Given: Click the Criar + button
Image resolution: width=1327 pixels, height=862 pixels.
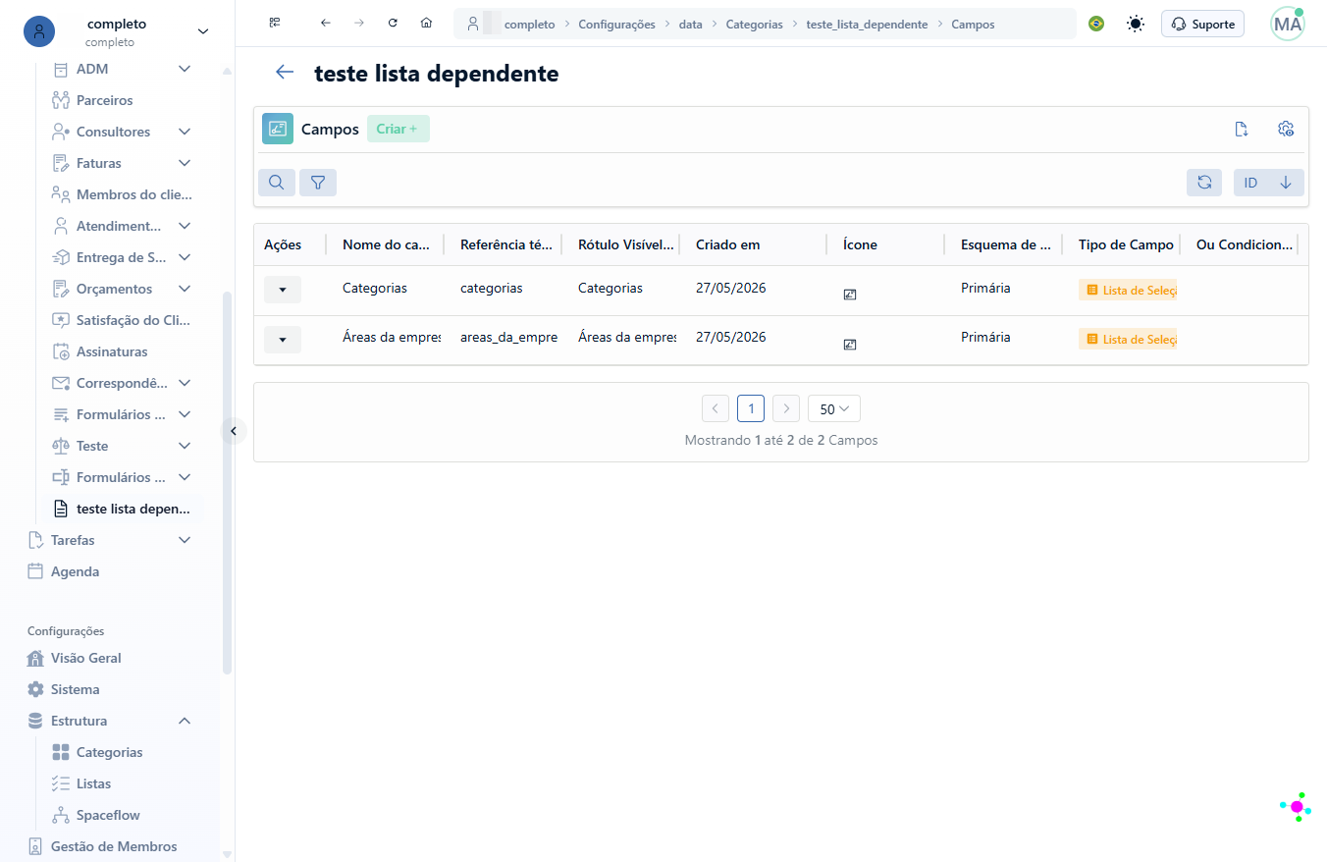Looking at the screenshot, I should [x=398, y=129].
